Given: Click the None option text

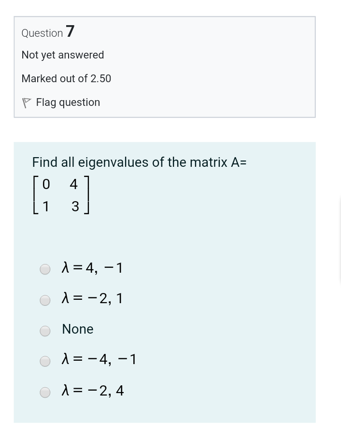Looking at the screenshot, I should click(x=77, y=329).
